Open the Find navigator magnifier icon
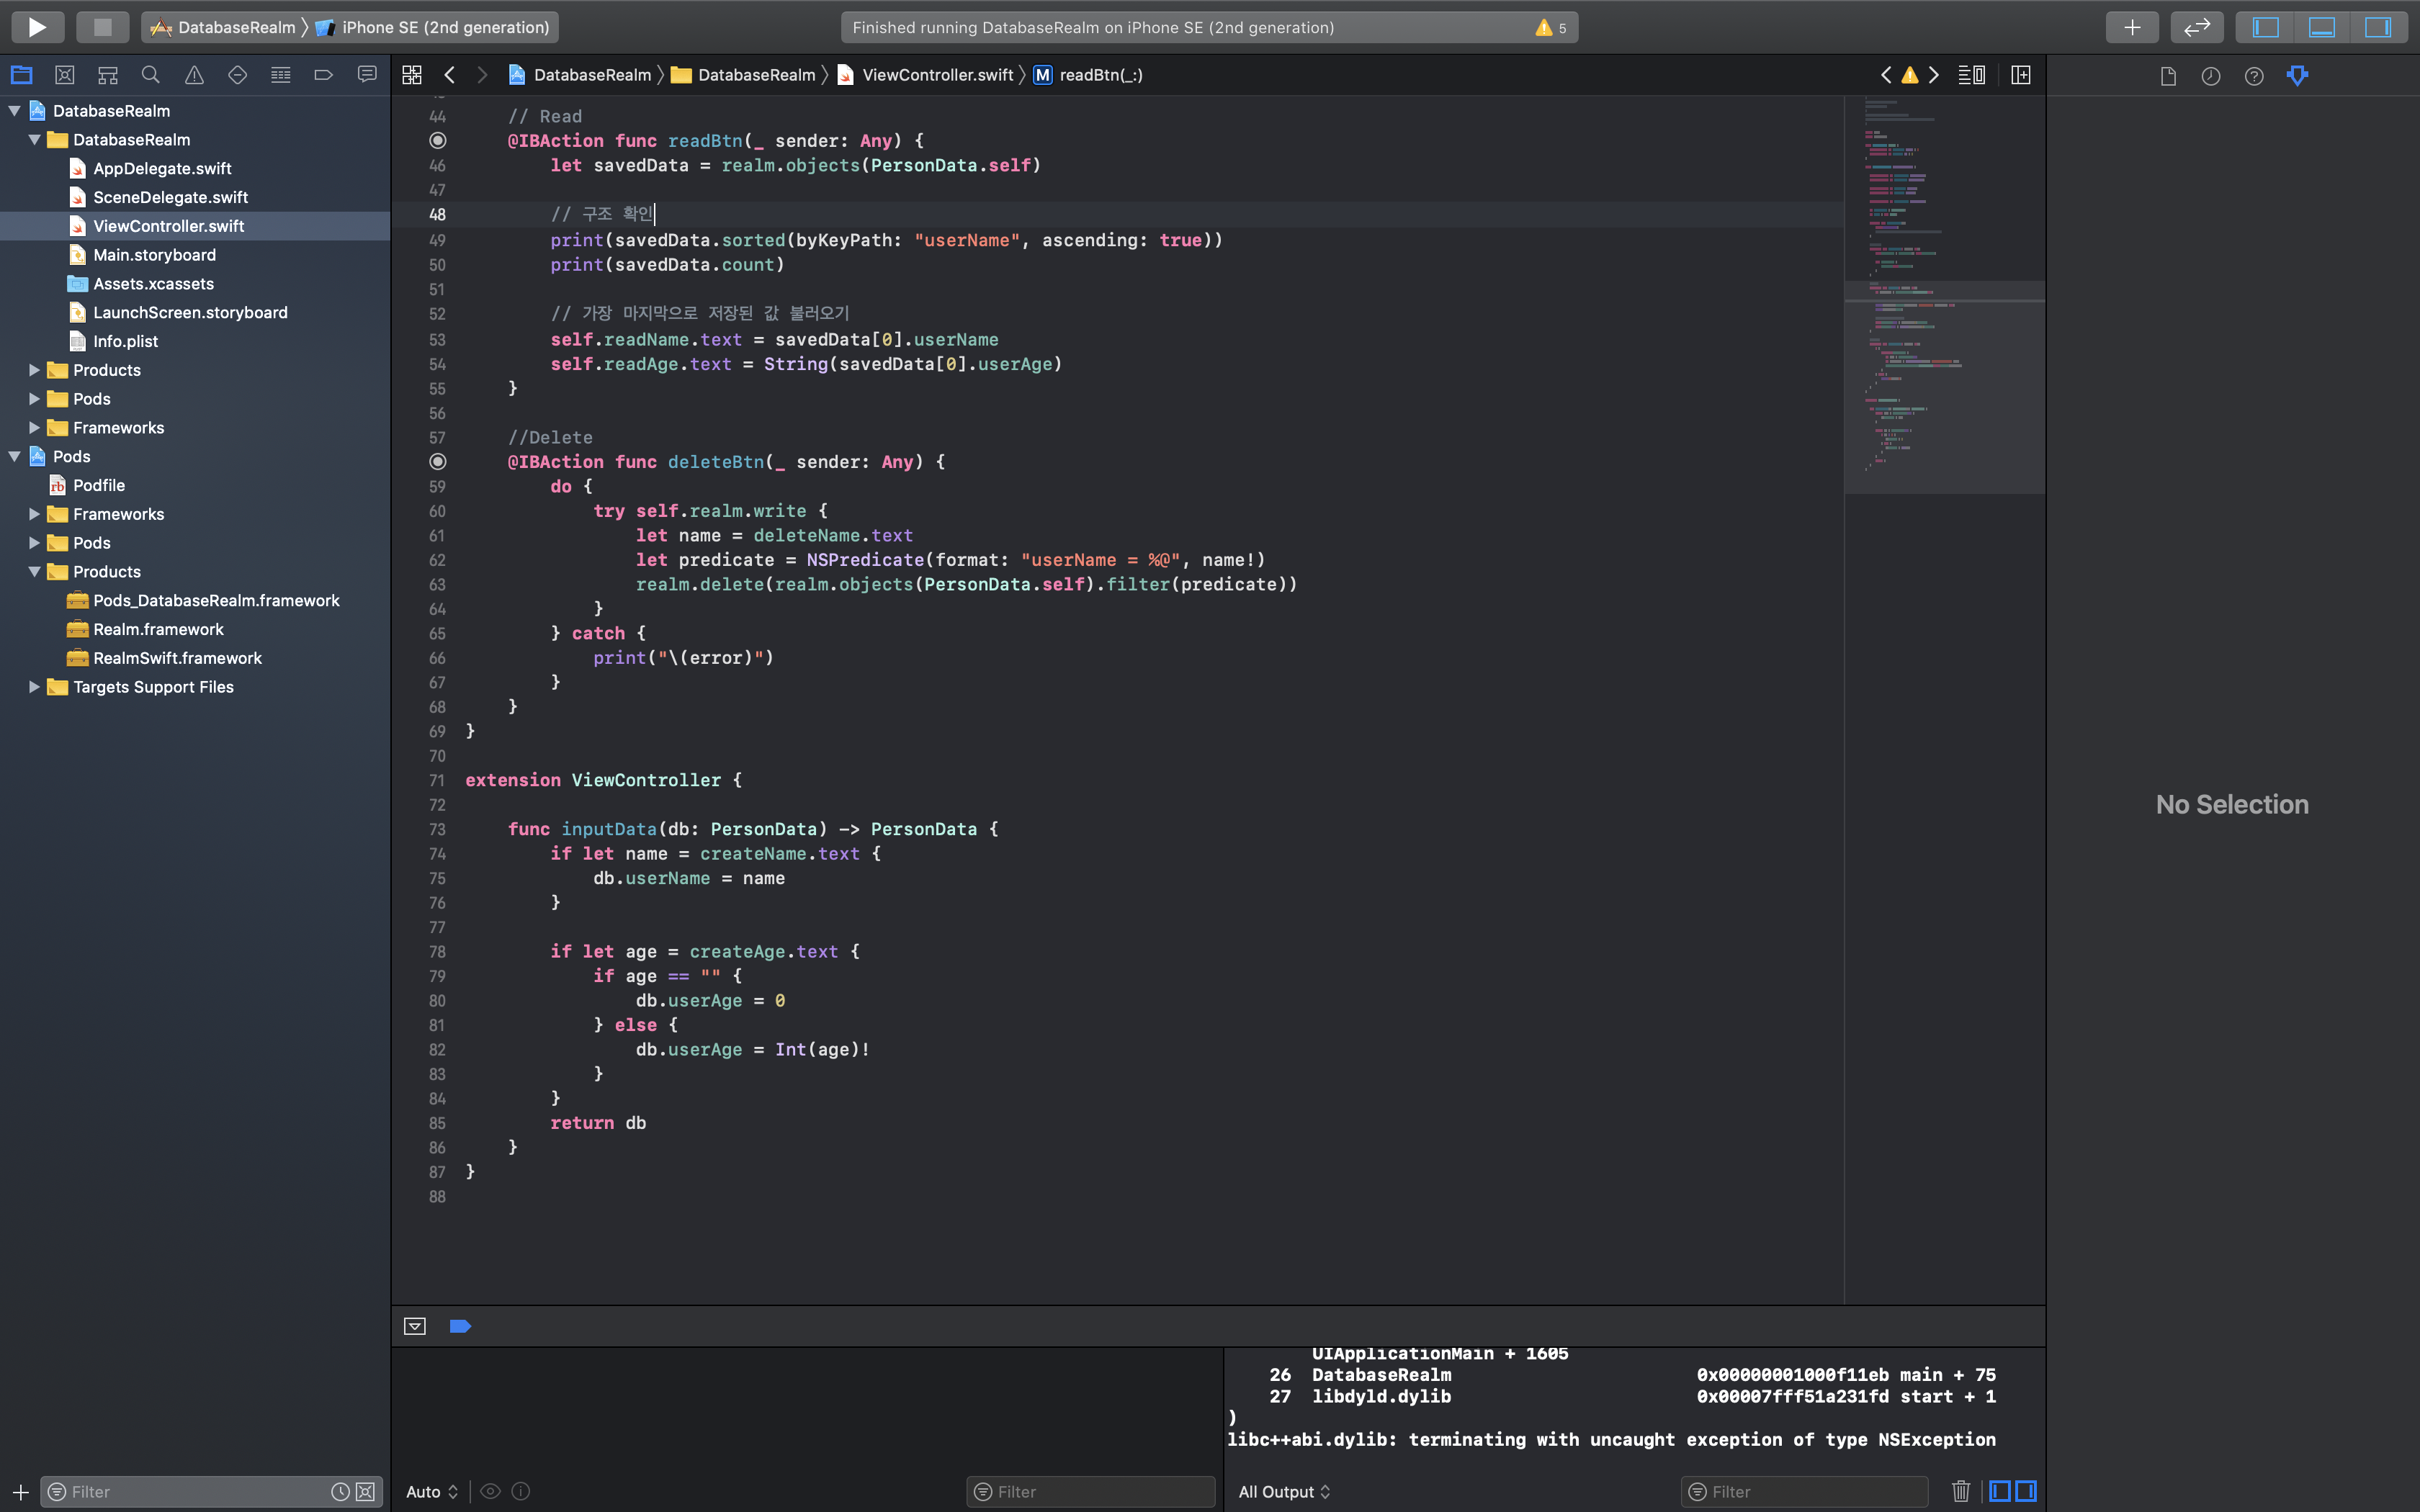2420x1512 pixels. click(151, 75)
